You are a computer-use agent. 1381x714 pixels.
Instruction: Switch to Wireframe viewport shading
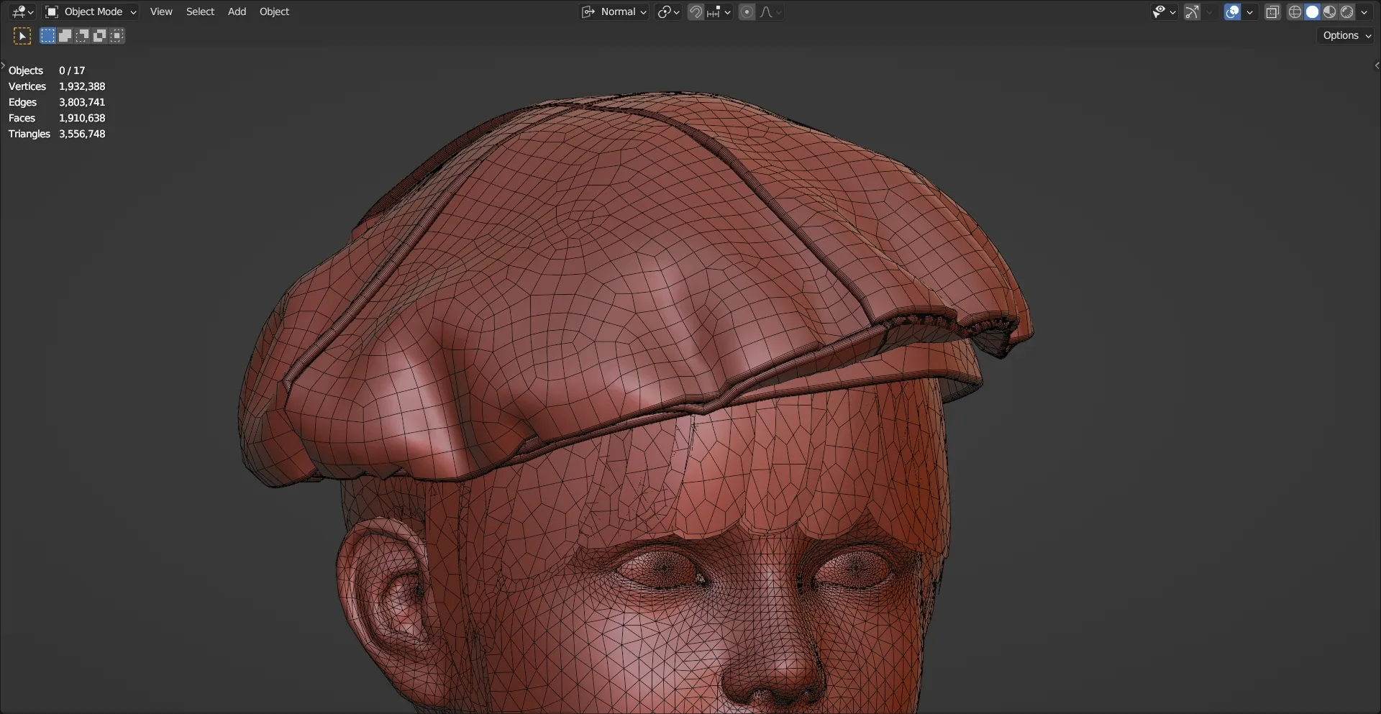(x=1295, y=12)
